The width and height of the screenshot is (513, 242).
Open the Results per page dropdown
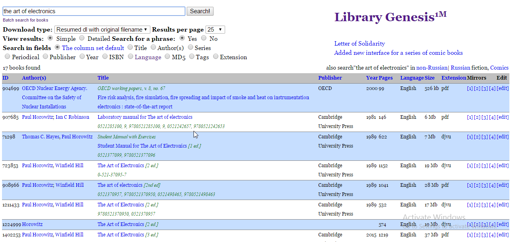pyautogui.click(x=215, y=30)
